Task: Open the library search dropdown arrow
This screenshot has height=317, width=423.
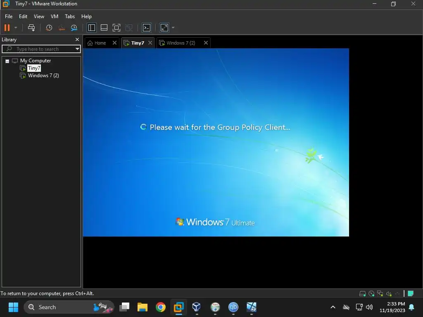Action: point(77,49)
